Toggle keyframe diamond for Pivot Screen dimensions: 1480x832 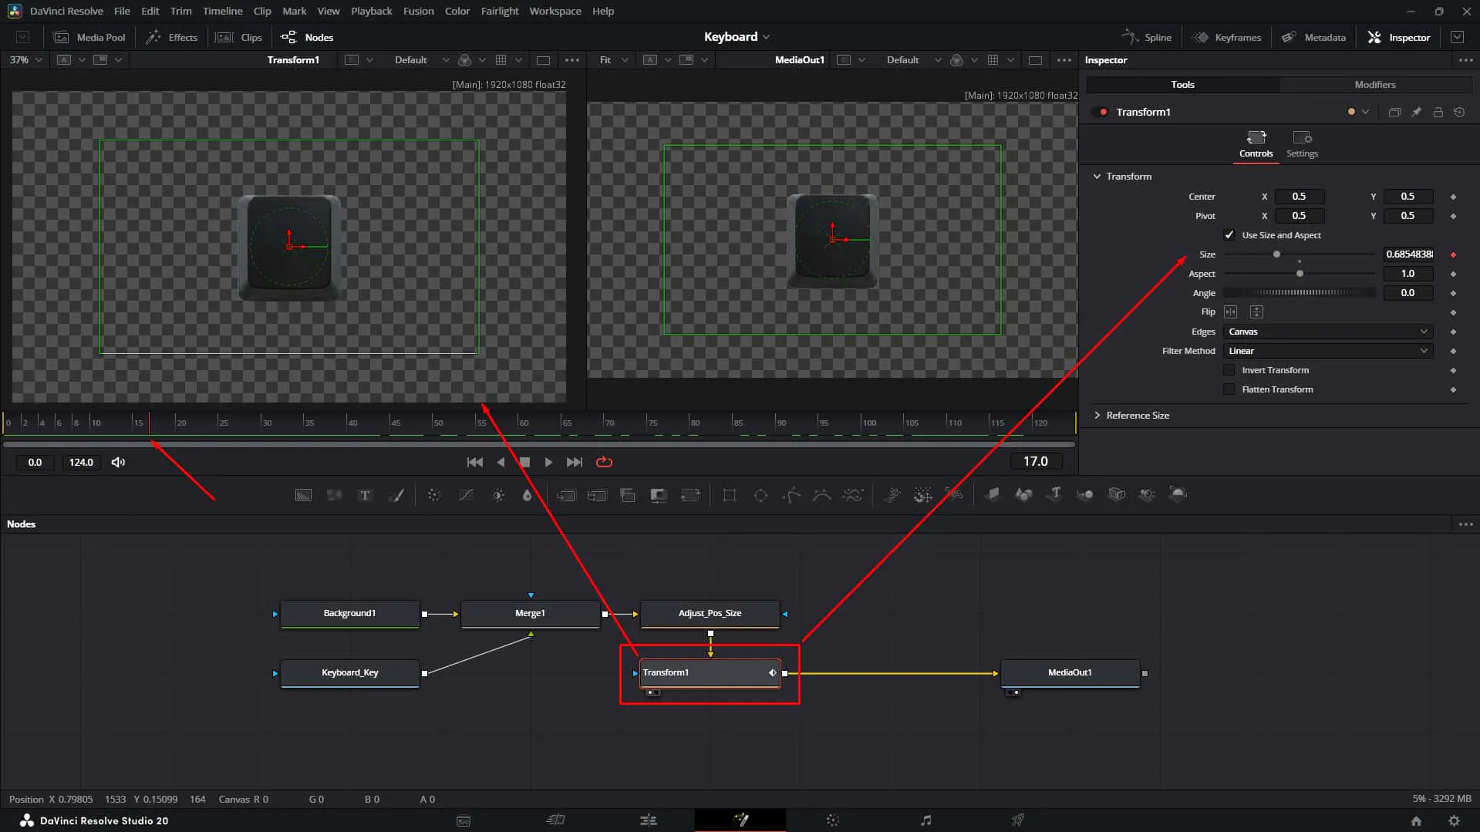(1453, 216)
